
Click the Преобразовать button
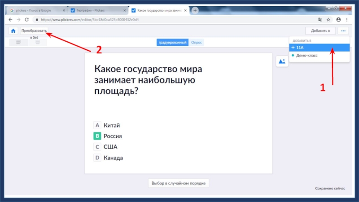tap(34, 31)
